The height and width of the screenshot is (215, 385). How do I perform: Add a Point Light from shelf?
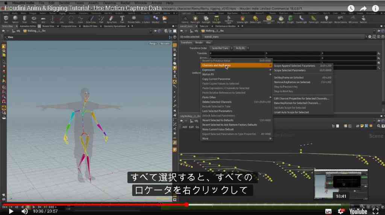coord(195,19)
